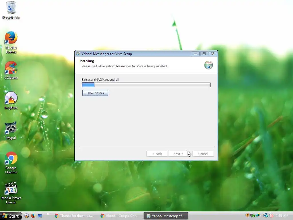Maximize the Yahoo Messenger setup window
Image resolution: width=293 pixels, height=220 pixels.
click(x=204, y=54)
